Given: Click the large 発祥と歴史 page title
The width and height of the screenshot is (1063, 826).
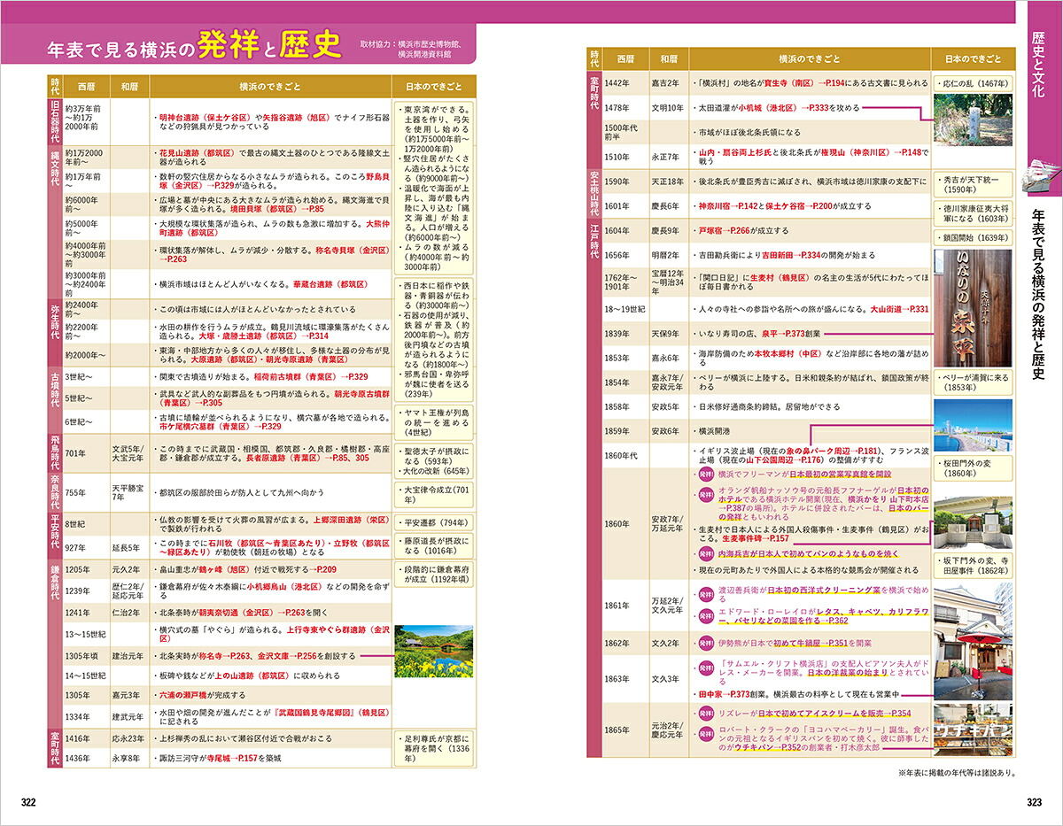Looking at the screenshot, I should [269, 42].
